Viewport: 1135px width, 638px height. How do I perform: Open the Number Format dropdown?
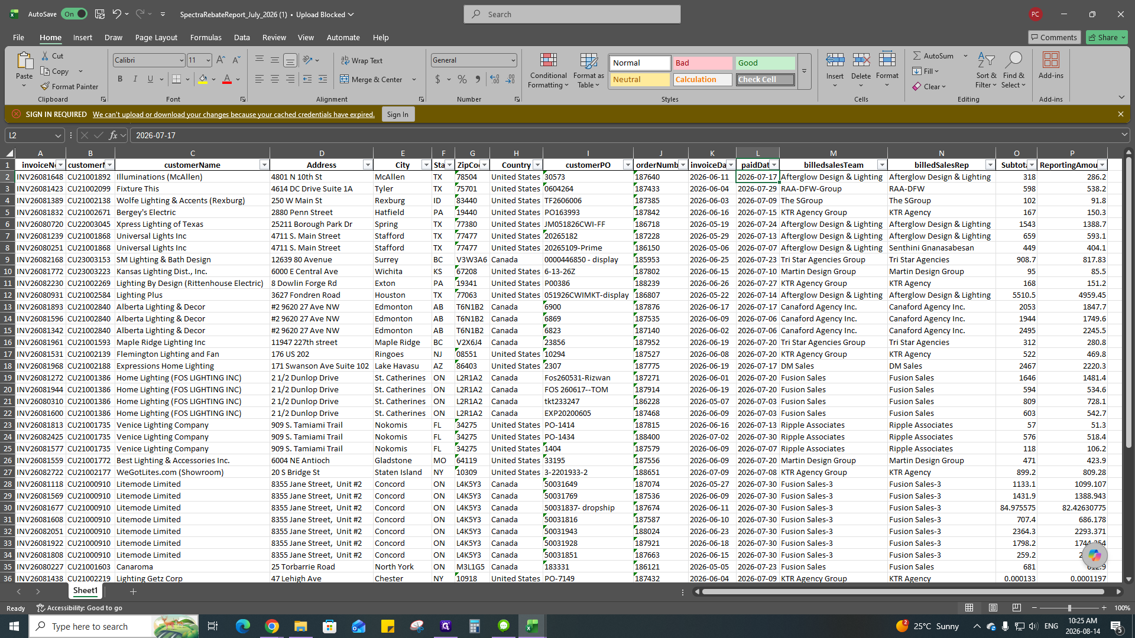513,60
